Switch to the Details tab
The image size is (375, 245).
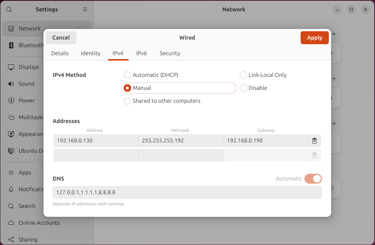pyautogui.click(x=60, y=53)
